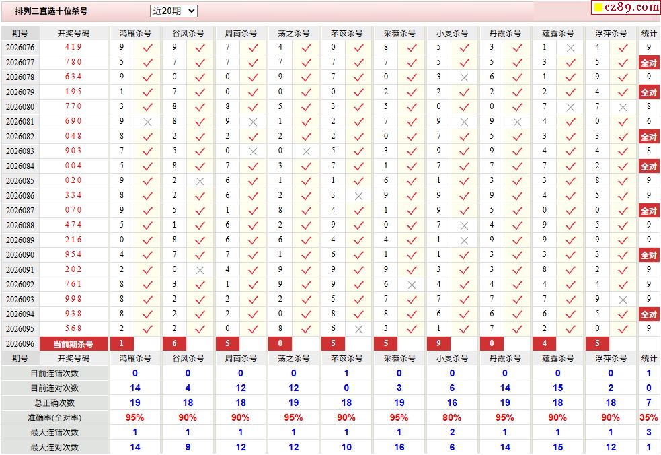The width and height of the screenshot is (661, 455).
Task: Click current kill number 9 under 小旻杀号
Action: point(438,343)
